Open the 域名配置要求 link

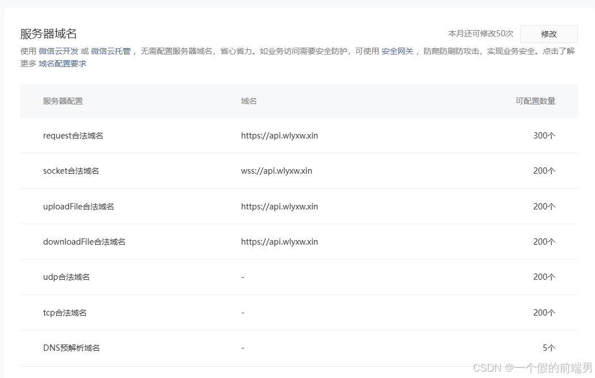point(62,64)
